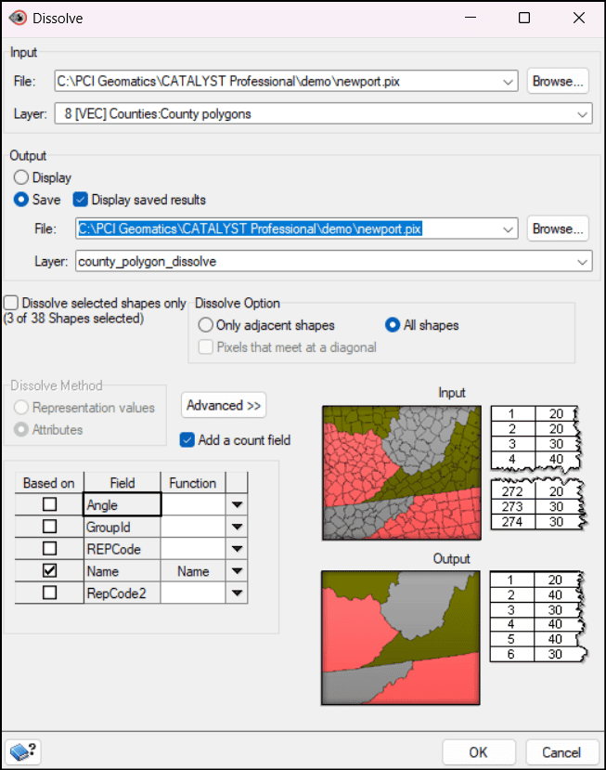Open the Input Layer dropdown
Viewport: 606px width, 770px height.
point(582,114)
